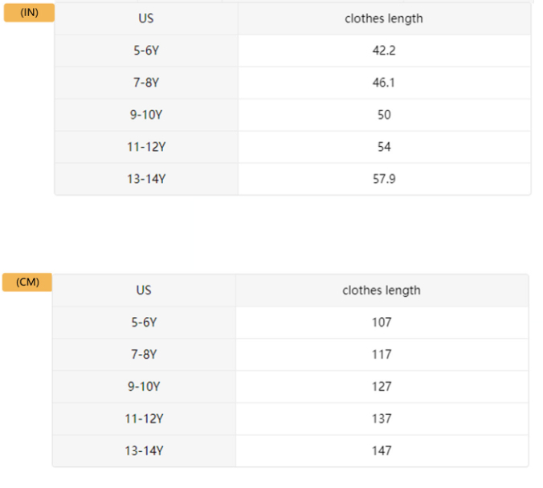Select clothes length header in inches table
This screenshot has height=488, width=543.
pos(384,18)
